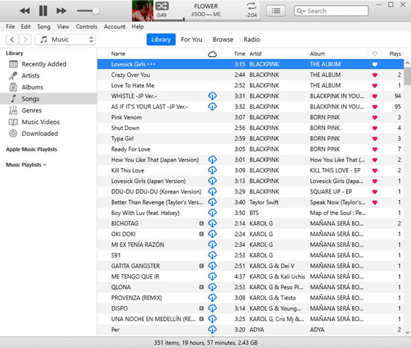The image size is (411, 348).
Task: Open Music Videos in the sidebar
Action: [49, 122]
